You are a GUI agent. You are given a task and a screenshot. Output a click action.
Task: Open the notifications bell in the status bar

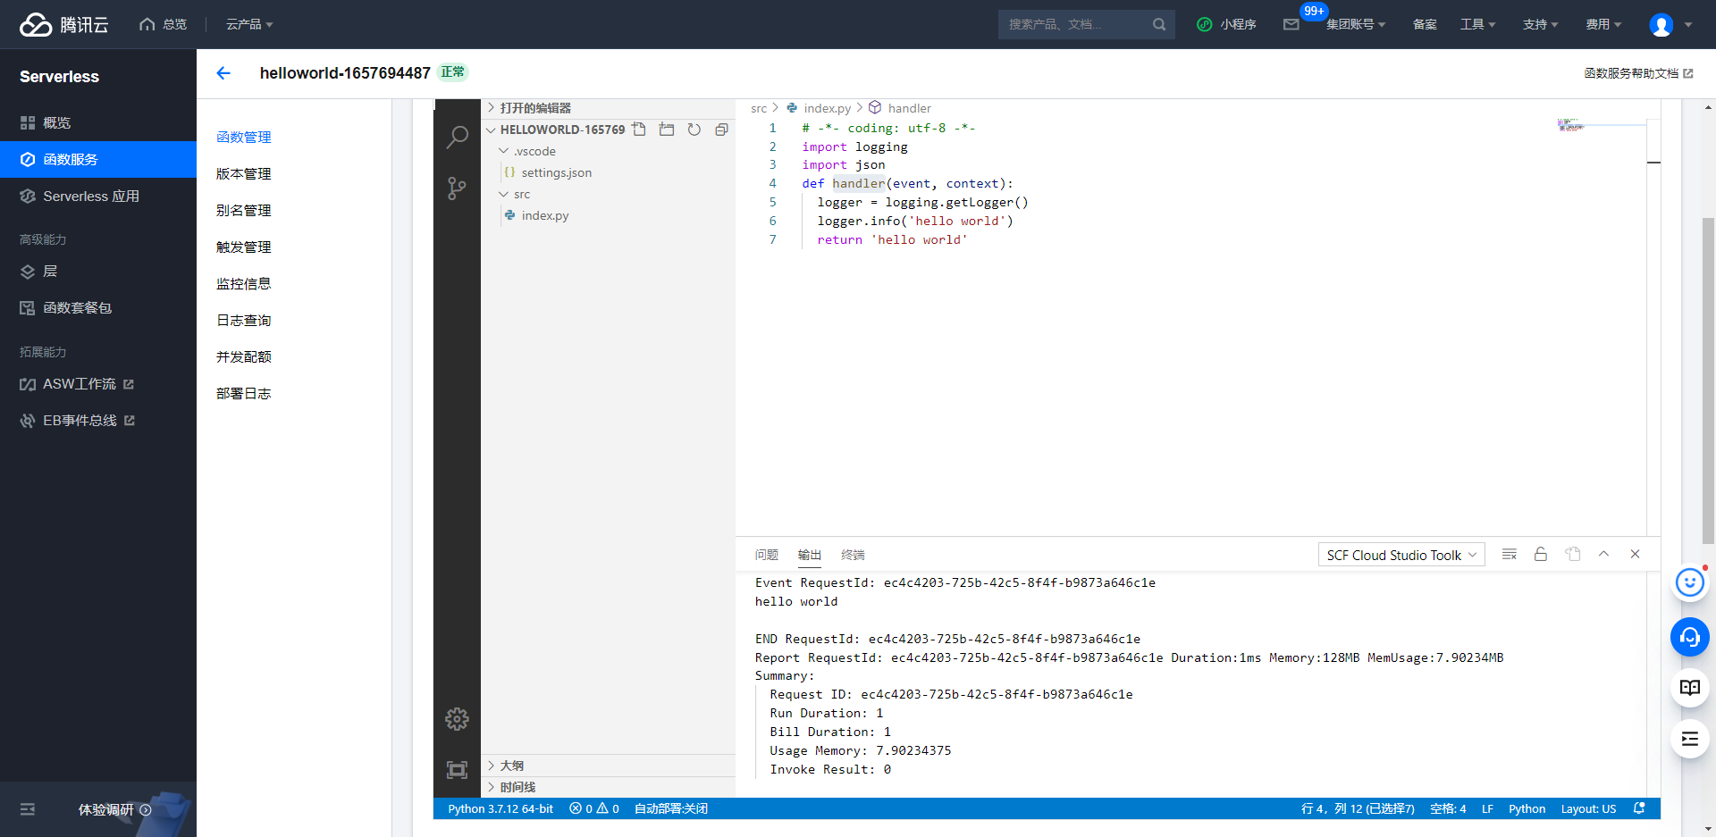(1639, 808)
